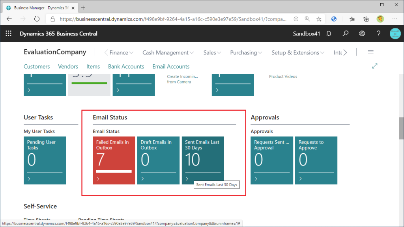Open the Bank Accounts link
This screenshot has width=404, height=227.
click(126, 66)
